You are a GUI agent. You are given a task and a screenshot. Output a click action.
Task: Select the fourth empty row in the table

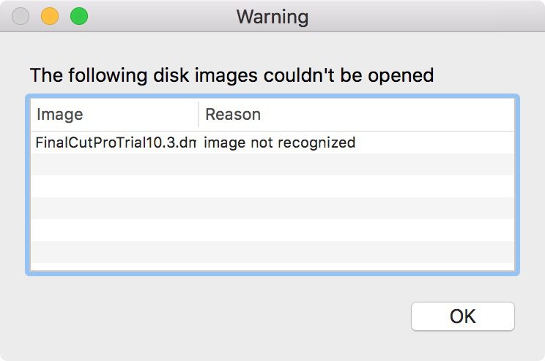(x=272, y=230)
